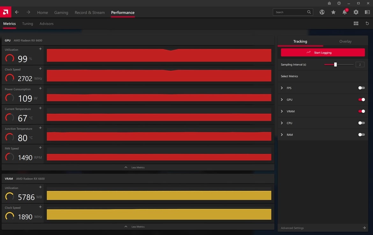
Task: Click plus icon beside GPU Clock Speed
Action: pyautogui.click(x=40, y=69)
